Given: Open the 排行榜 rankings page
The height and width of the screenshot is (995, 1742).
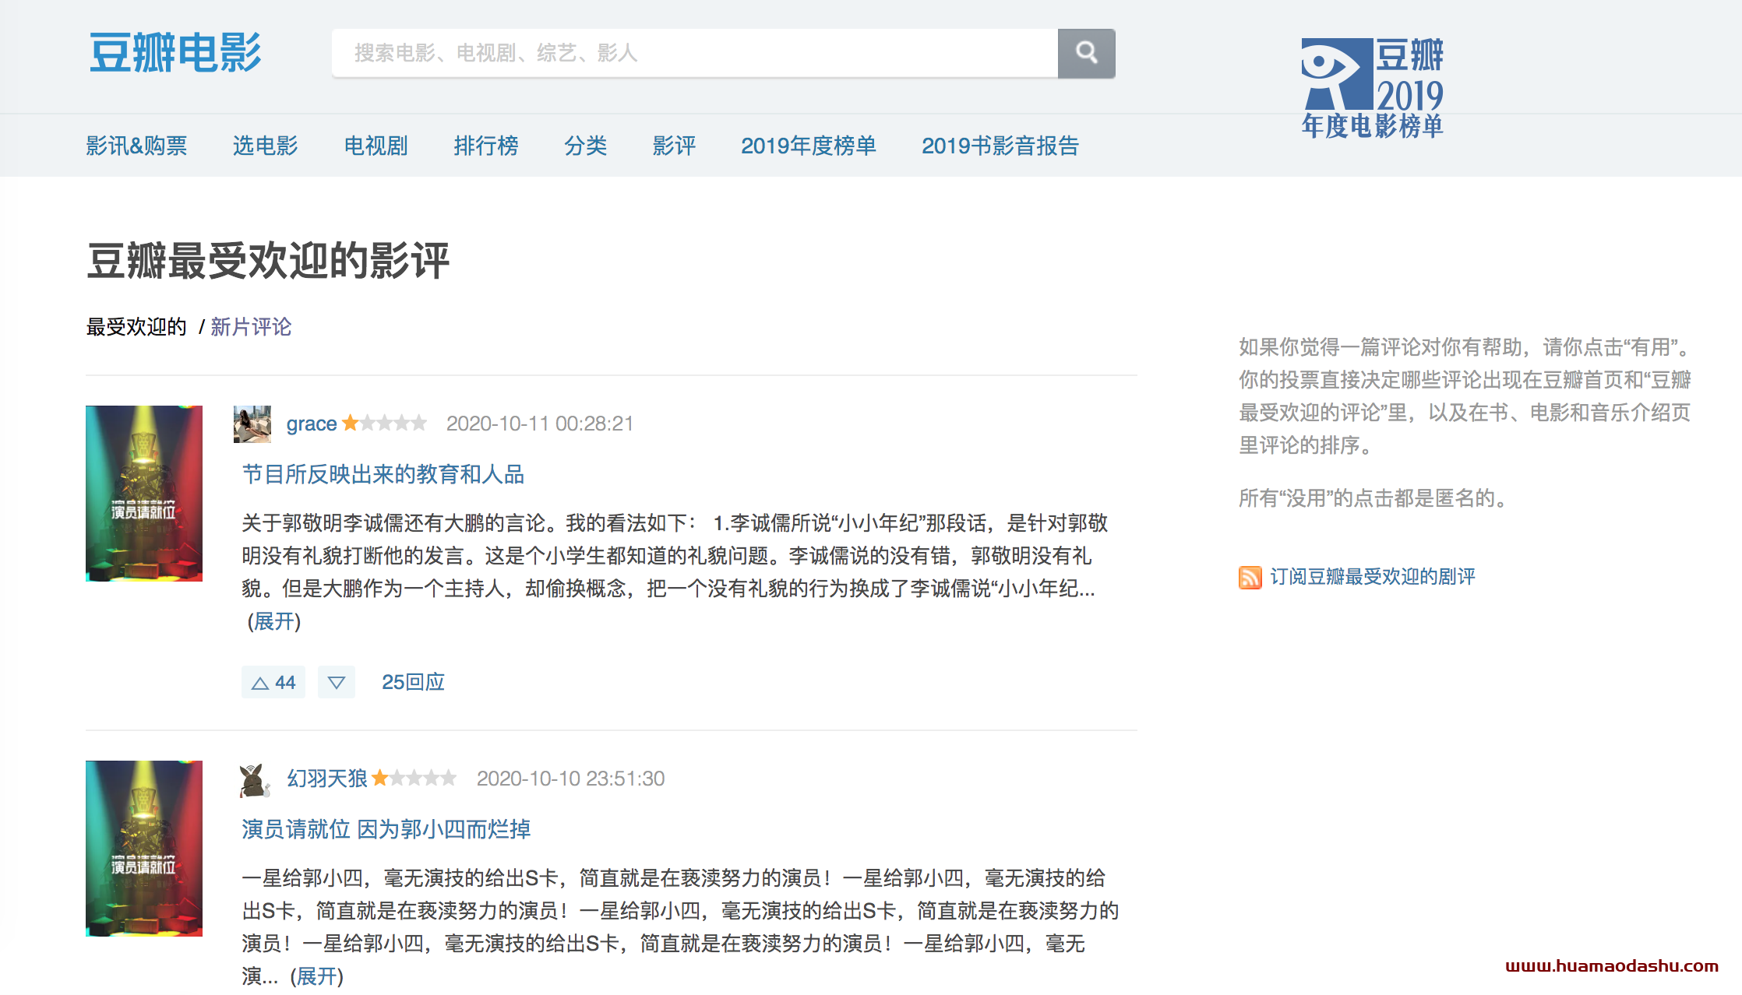Looking at the screenshot, I should click(485, 146).
